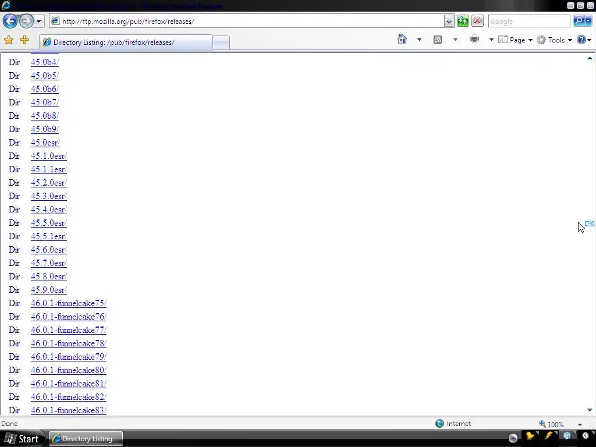Click the green Refresh icon
Image resolution: width=596 pixels, height=447 pixels.
(x=463, y=21)
